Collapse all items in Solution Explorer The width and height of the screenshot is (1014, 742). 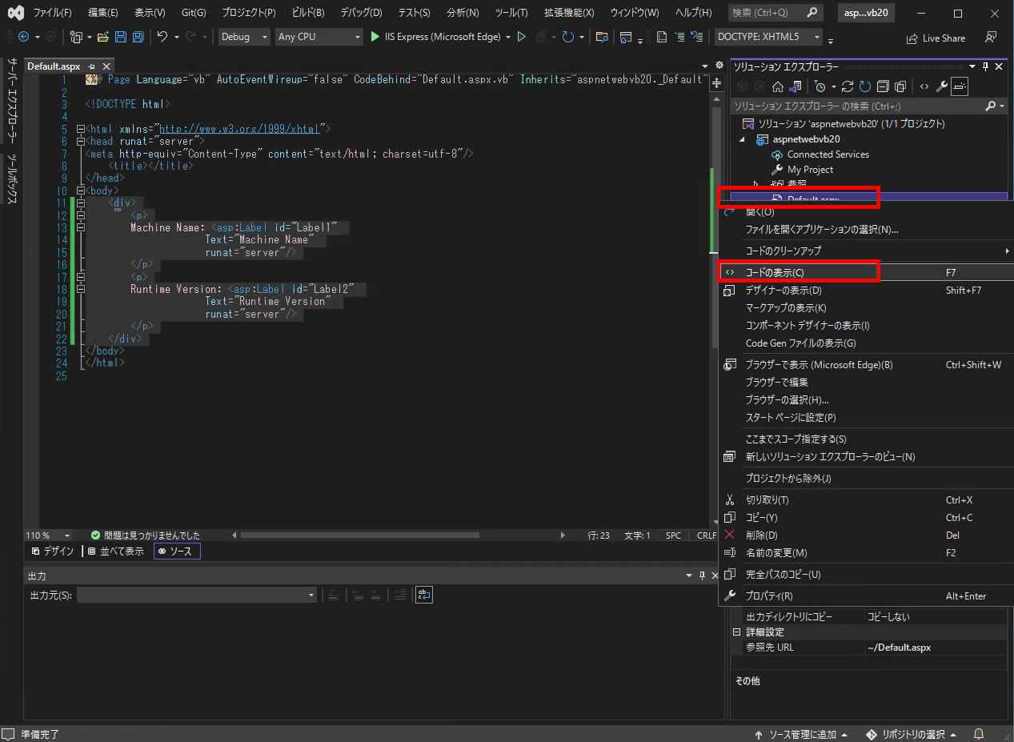point(883,86)
